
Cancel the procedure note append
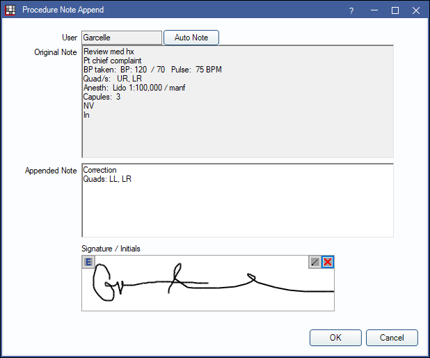click(x=392, y=338)
